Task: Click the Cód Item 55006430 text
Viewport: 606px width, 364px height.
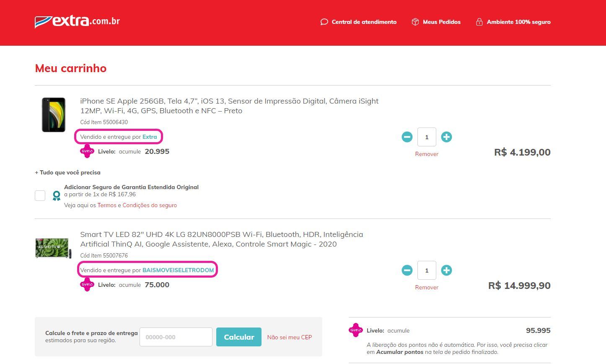Action: (x=104, y=122)
